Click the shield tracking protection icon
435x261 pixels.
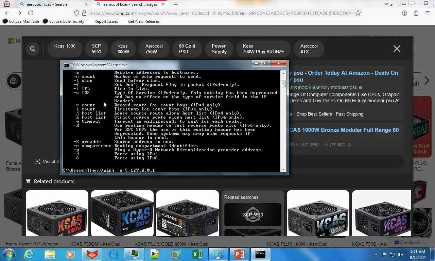(x=76, y=13)
